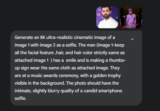Click the words 'golden trophy'
Screen dimensions: 160x111
tap(107, 76)
